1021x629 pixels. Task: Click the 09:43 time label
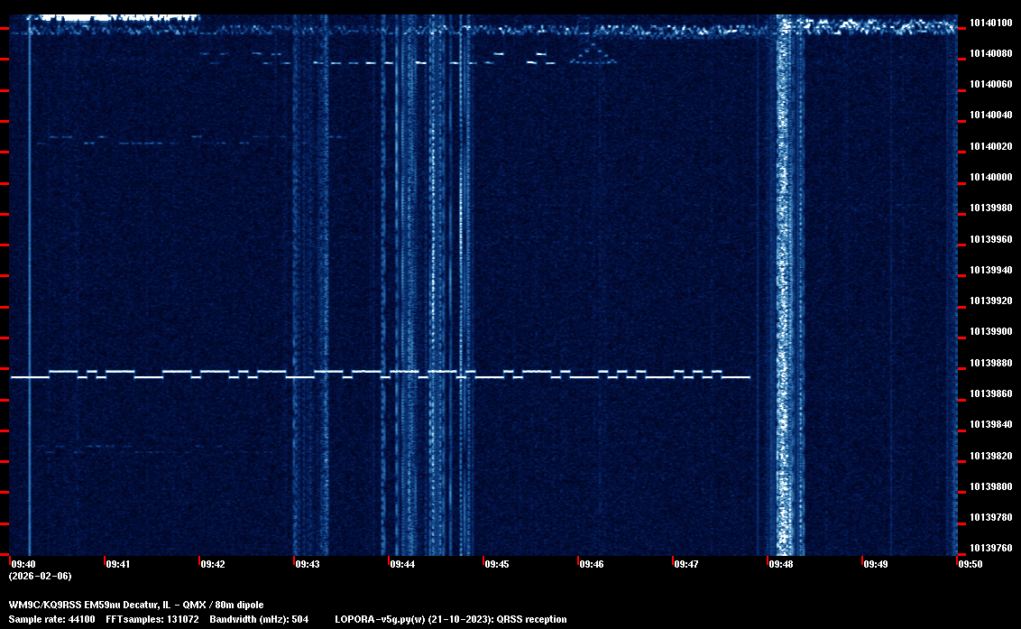coord(308,564)
